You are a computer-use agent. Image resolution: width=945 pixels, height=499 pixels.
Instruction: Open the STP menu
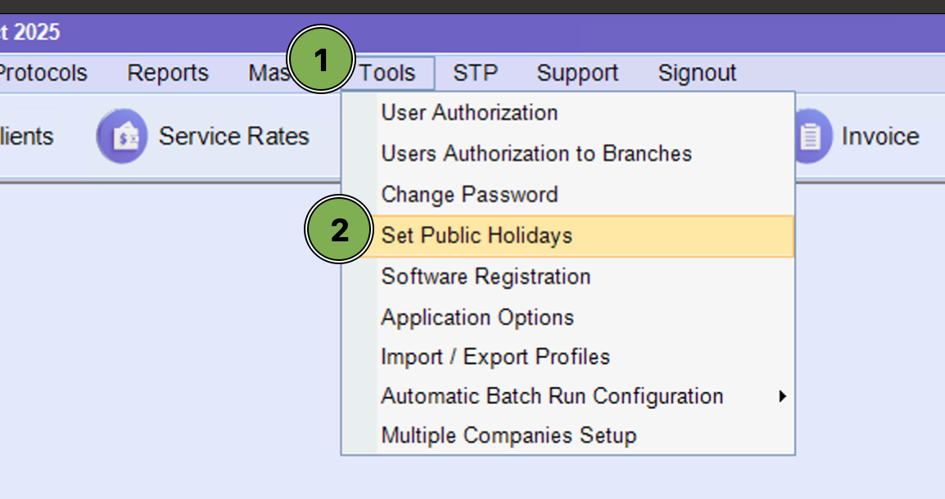point(475,74)
